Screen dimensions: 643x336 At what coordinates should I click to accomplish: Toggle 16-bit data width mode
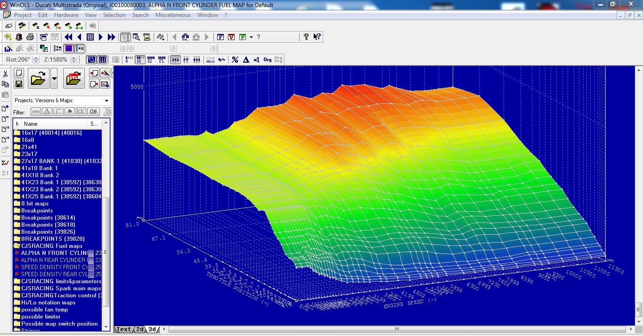(x=139, y=60)
